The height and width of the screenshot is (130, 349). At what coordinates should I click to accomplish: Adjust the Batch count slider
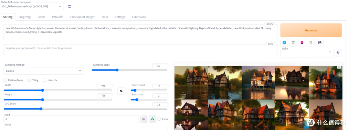coord(149,90)
